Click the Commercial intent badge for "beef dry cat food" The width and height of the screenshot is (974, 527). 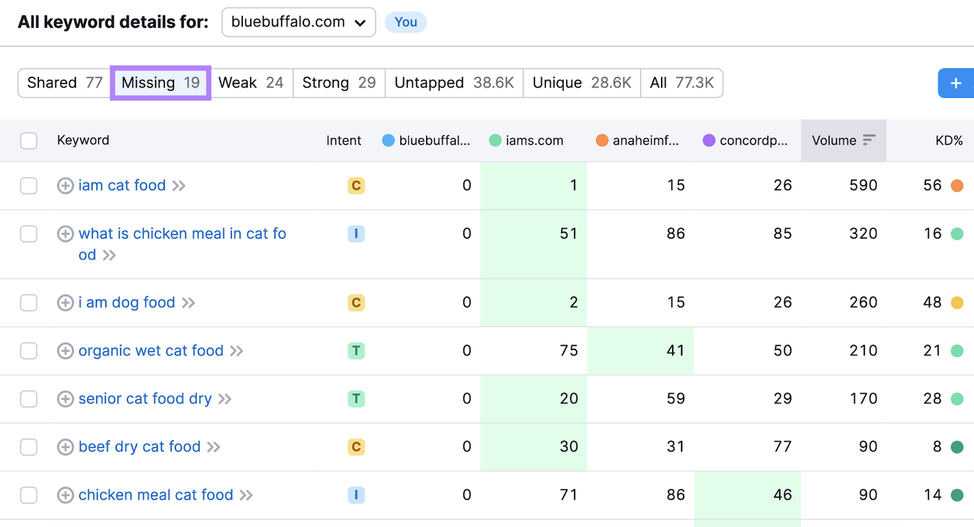click(x=356, y=447)
